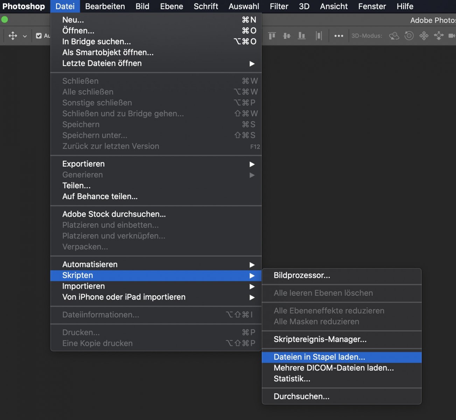Click the align top edges icon
456x420 pixels.
pos(272,36)
